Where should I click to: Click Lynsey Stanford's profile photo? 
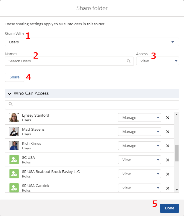[14, 117]
